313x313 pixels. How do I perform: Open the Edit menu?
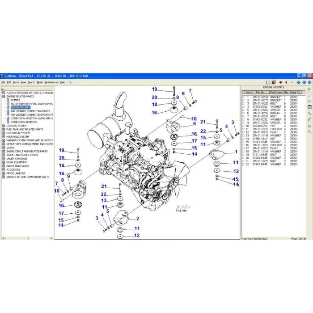[x=9, y=82]
